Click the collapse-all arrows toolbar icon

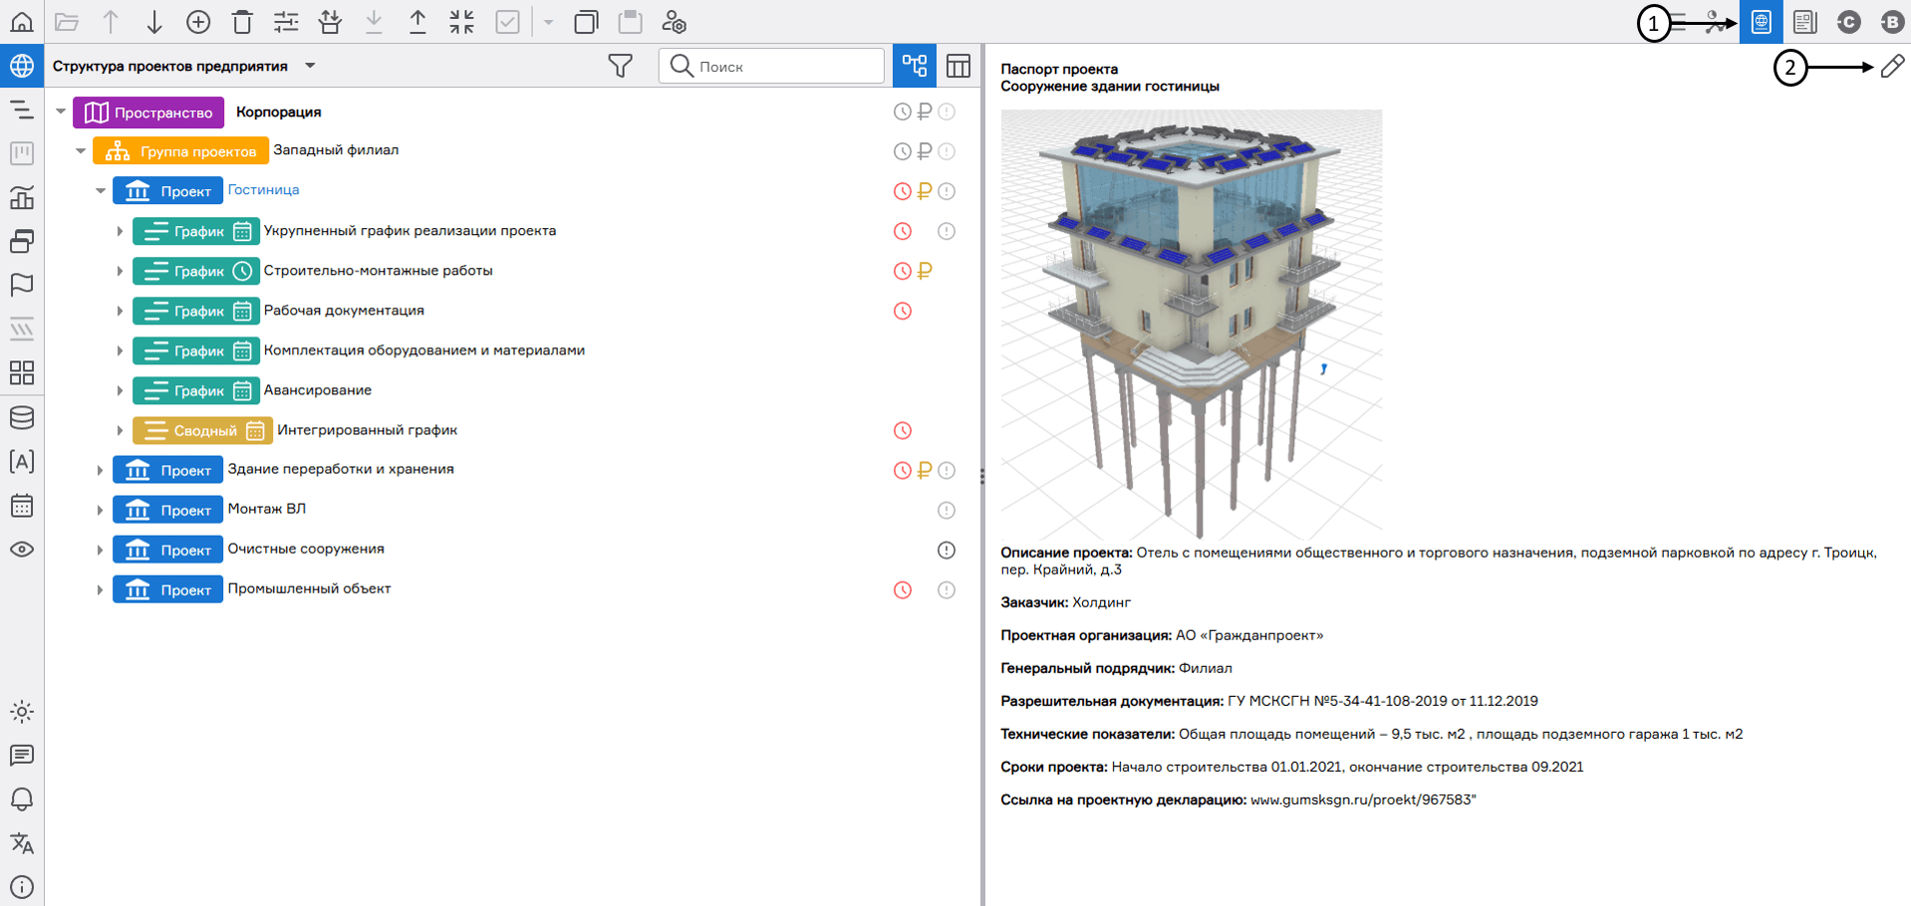(x=461, y=22)
